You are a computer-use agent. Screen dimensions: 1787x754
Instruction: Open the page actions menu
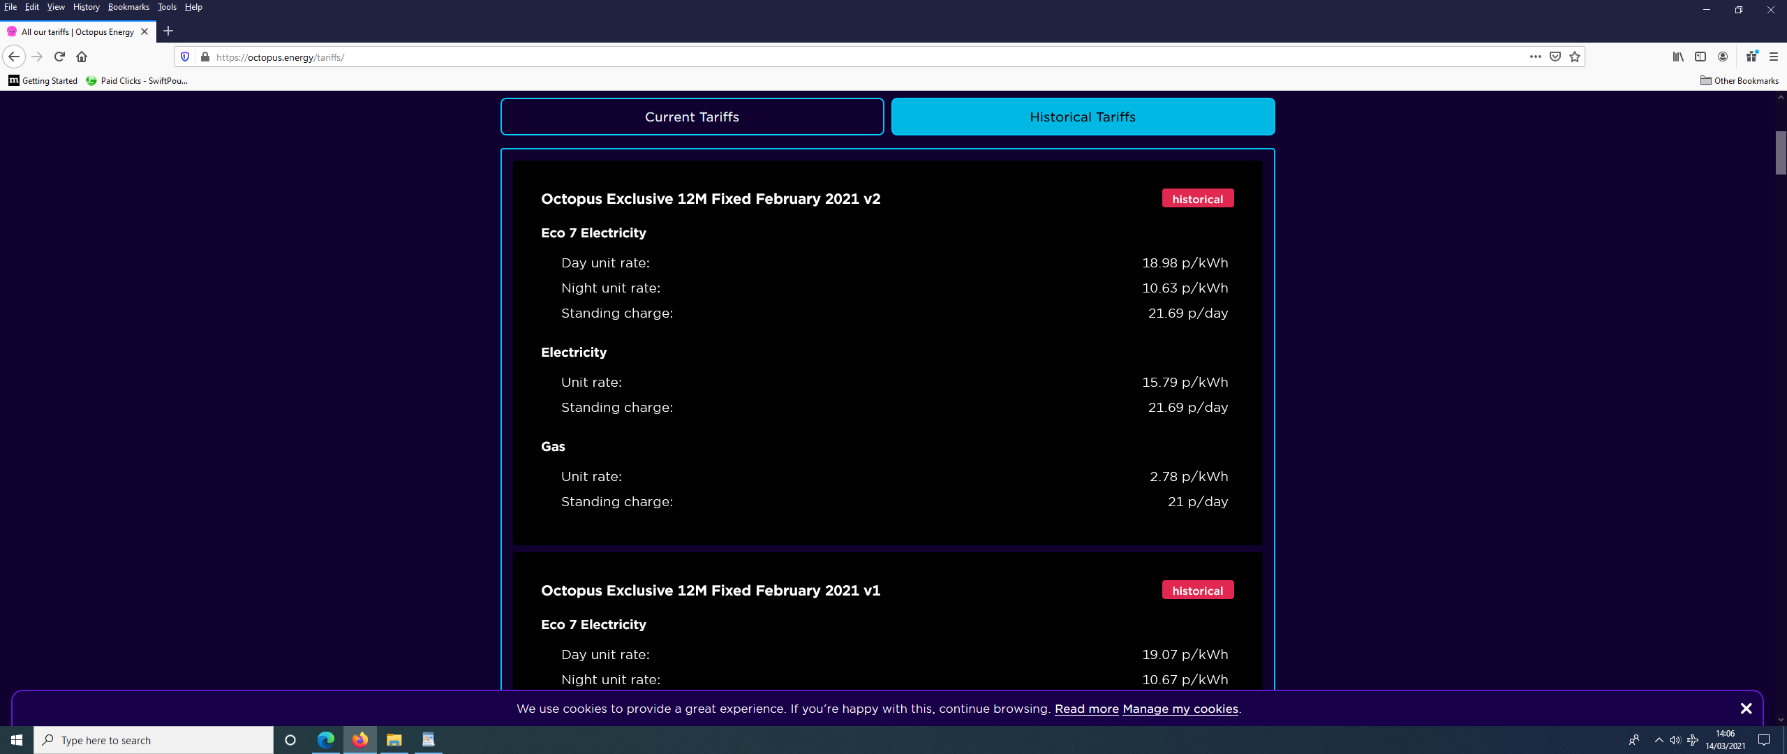coord(1535,57)
